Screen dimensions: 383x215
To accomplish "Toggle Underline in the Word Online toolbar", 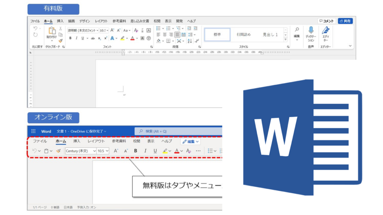I will pos(155,151).
